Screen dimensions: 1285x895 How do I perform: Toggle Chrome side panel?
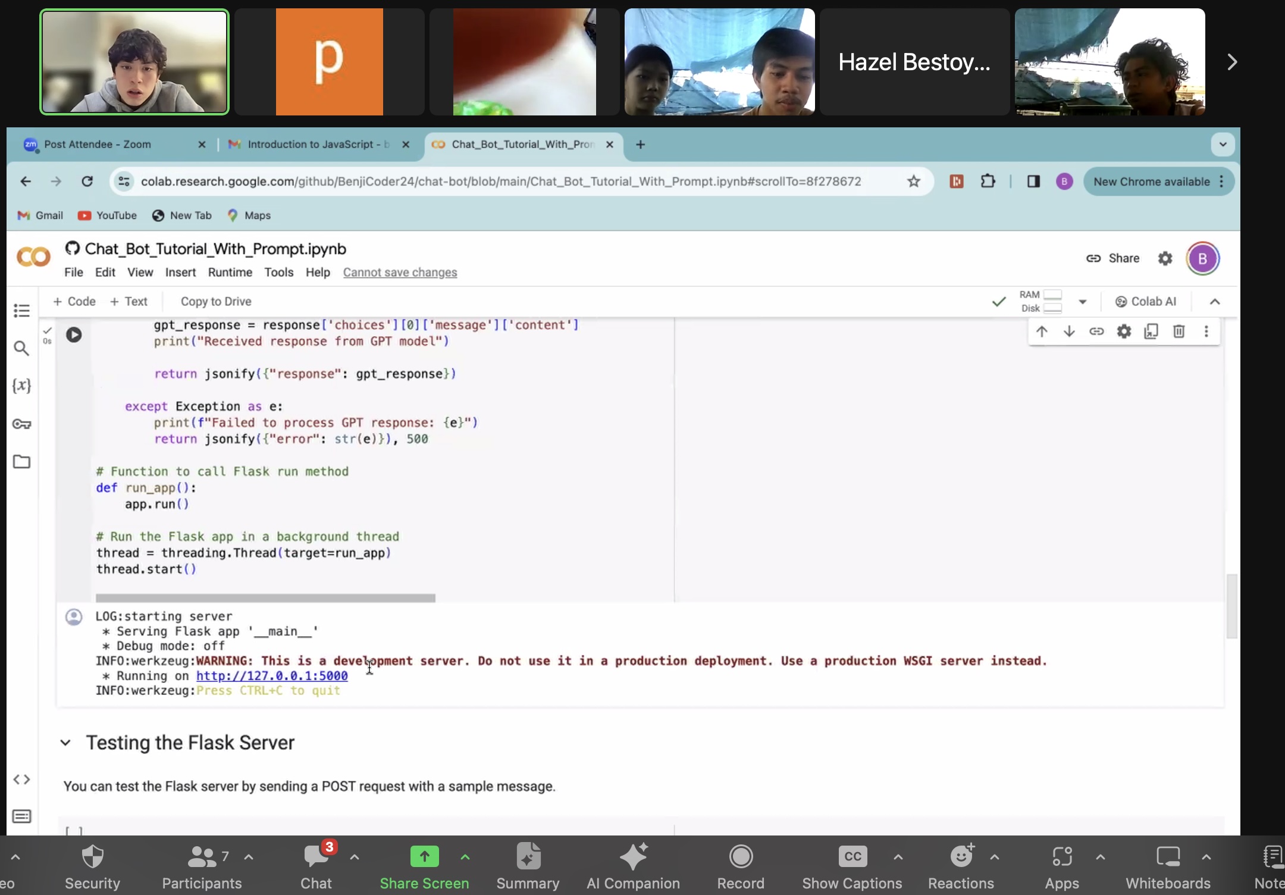(1033, 181)
